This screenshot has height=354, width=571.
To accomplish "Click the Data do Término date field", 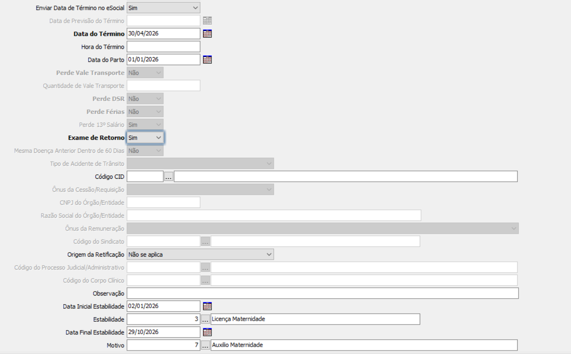I will 163,34.
